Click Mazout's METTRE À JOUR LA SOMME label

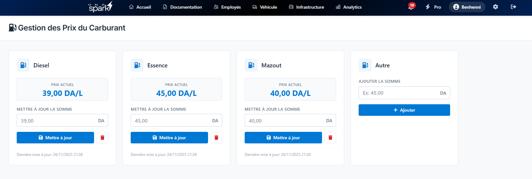coord(272,109)
